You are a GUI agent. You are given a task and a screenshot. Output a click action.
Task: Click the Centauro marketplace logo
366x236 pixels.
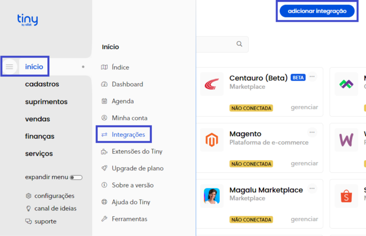coord(212,84)
